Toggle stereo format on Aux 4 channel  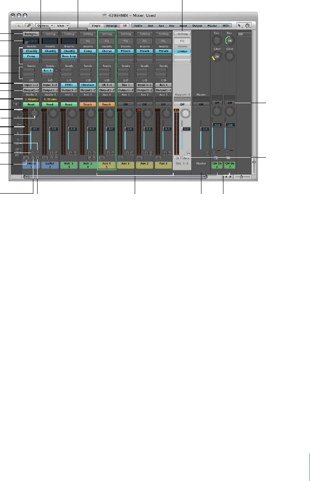(x=102, y=158)
